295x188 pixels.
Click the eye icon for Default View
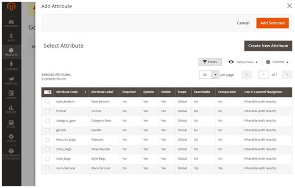point(231,62)
